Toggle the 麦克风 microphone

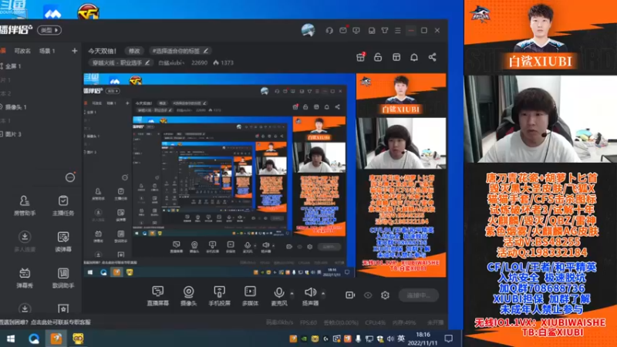[279, 296]
